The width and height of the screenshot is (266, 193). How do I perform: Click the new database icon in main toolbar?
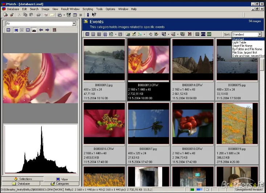pos(5,15)
